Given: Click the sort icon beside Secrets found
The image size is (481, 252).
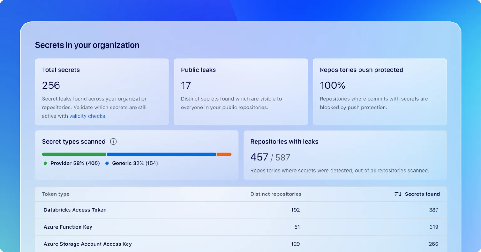Looking at the screenshot, I should [x=397, y=194].
